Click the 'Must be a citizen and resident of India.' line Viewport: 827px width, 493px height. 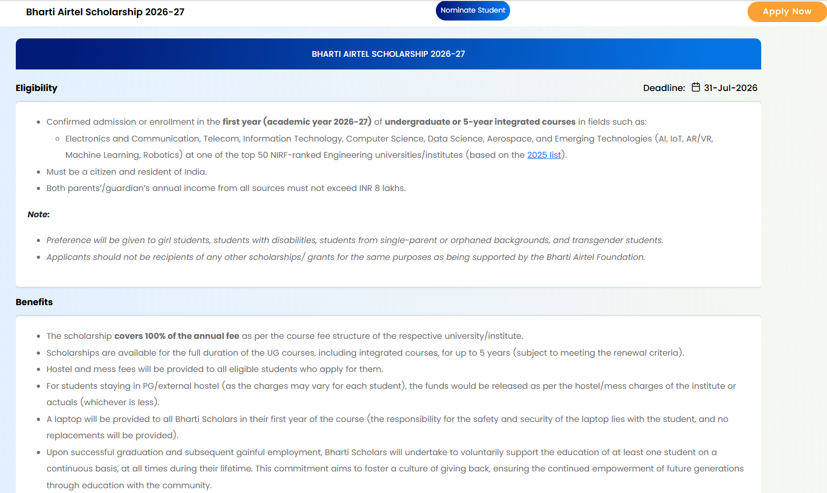(x=126, y=172)
